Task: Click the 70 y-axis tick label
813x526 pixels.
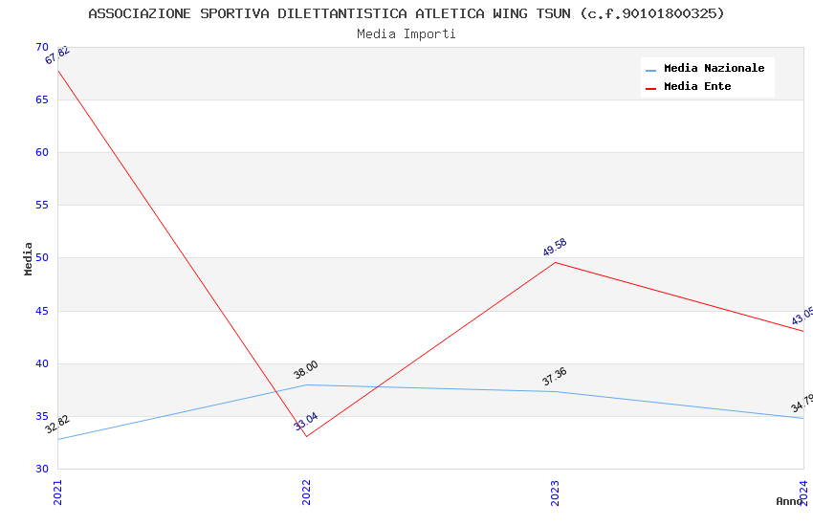Action: coord(41,48)
